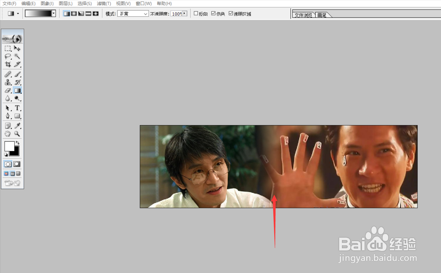
Task: Choose Angle Gradient style
Action: [x=81, y=14]
